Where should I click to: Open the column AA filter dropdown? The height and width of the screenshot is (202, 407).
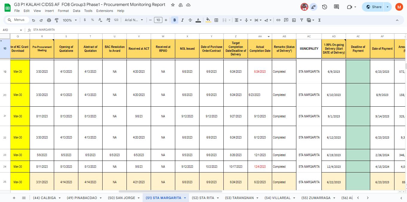269,36
